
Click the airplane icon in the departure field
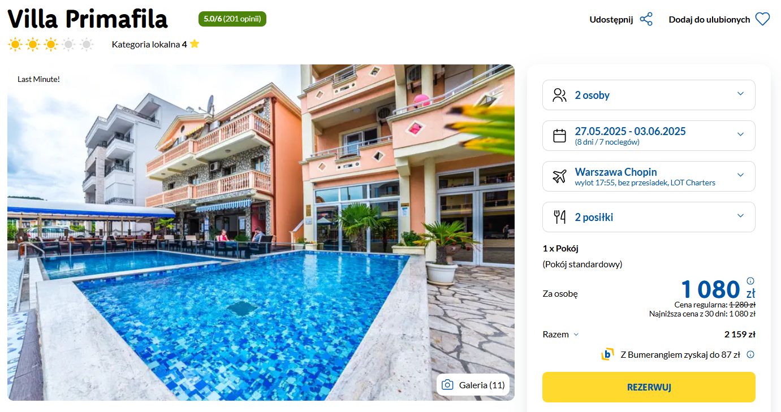[559, 176]
